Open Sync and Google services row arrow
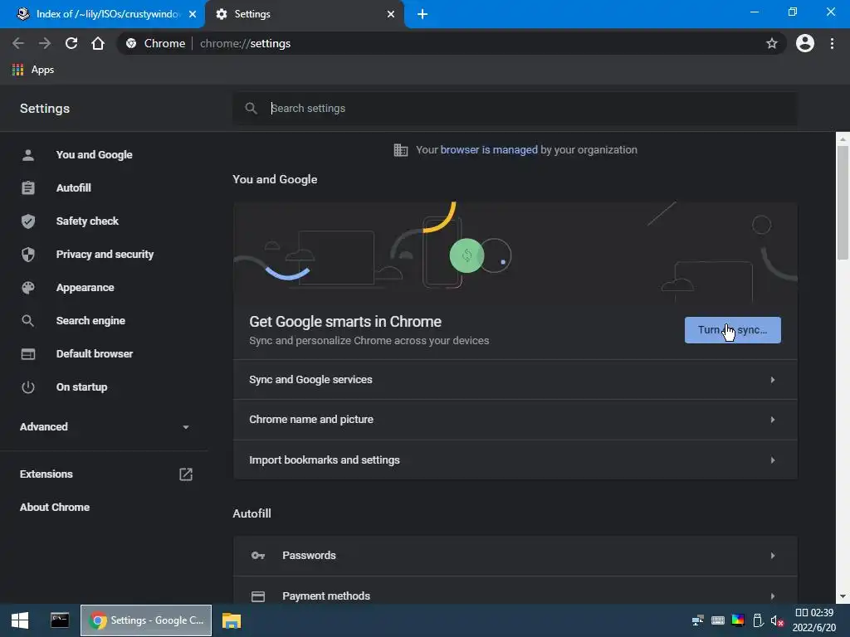850x637 pixels. [x=773, y=380]
